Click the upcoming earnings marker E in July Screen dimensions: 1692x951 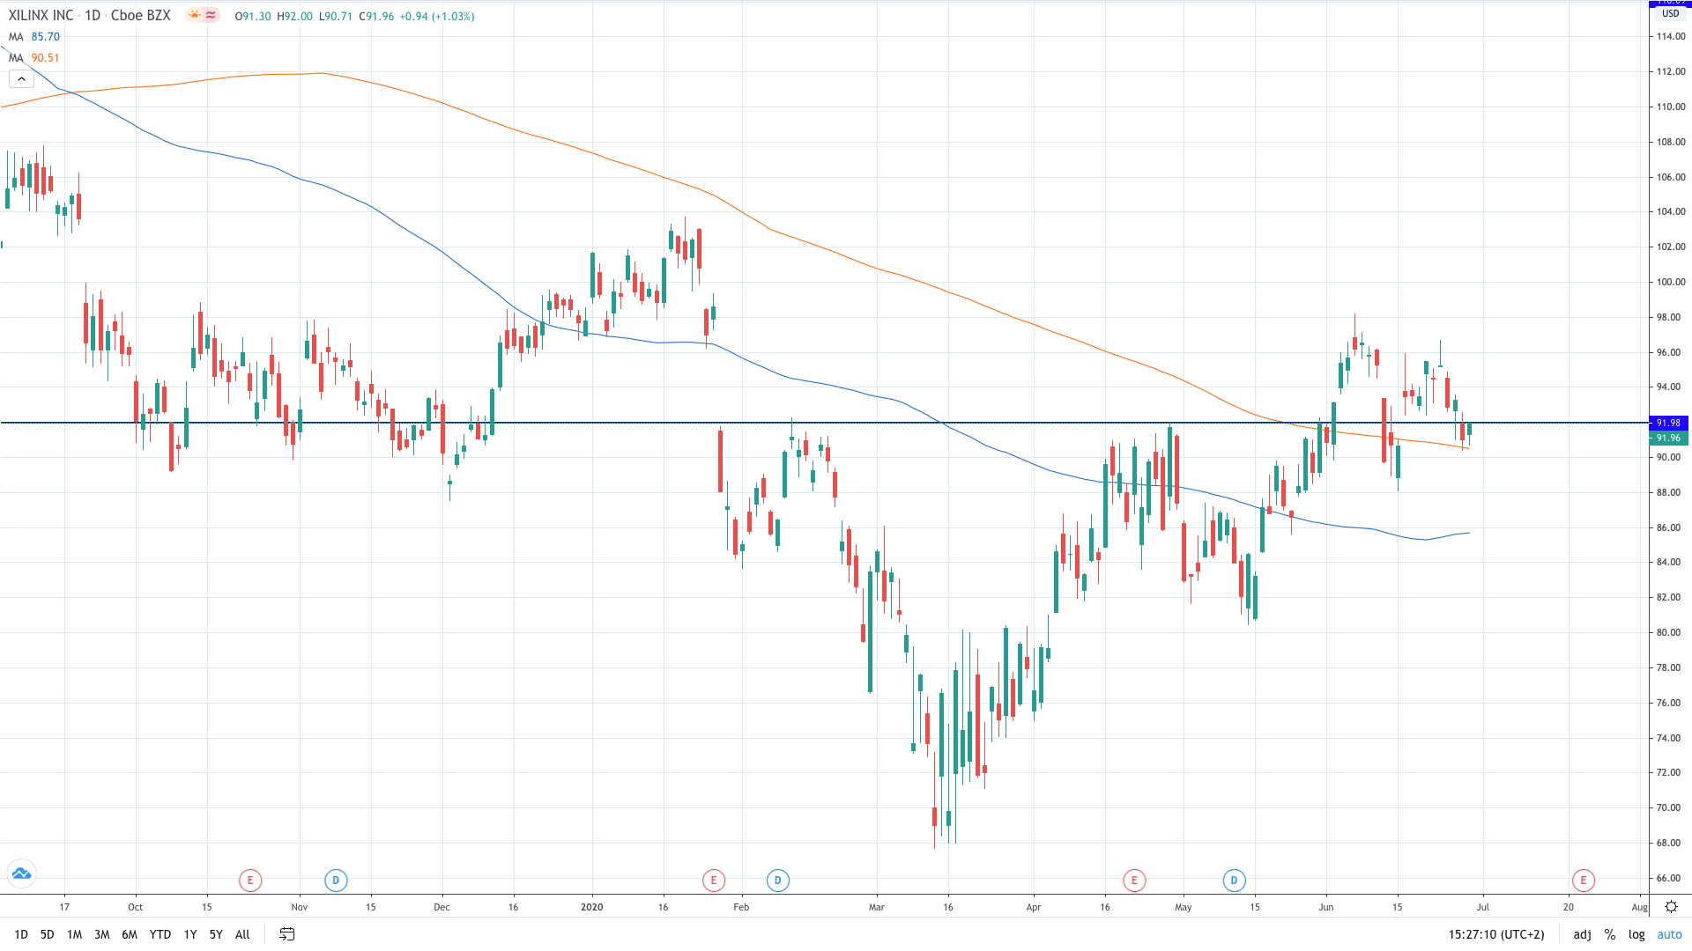coord(1583,880)
